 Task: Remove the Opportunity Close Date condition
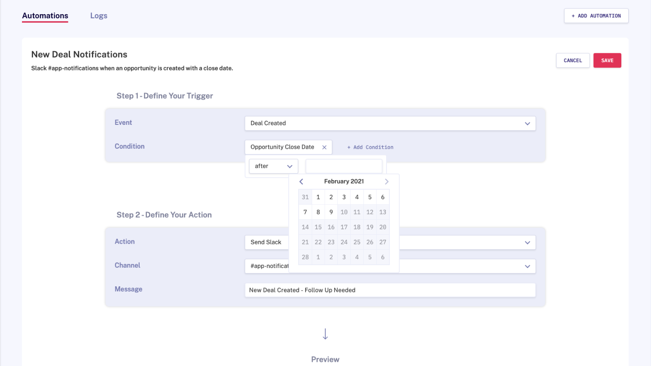point(324,148)
